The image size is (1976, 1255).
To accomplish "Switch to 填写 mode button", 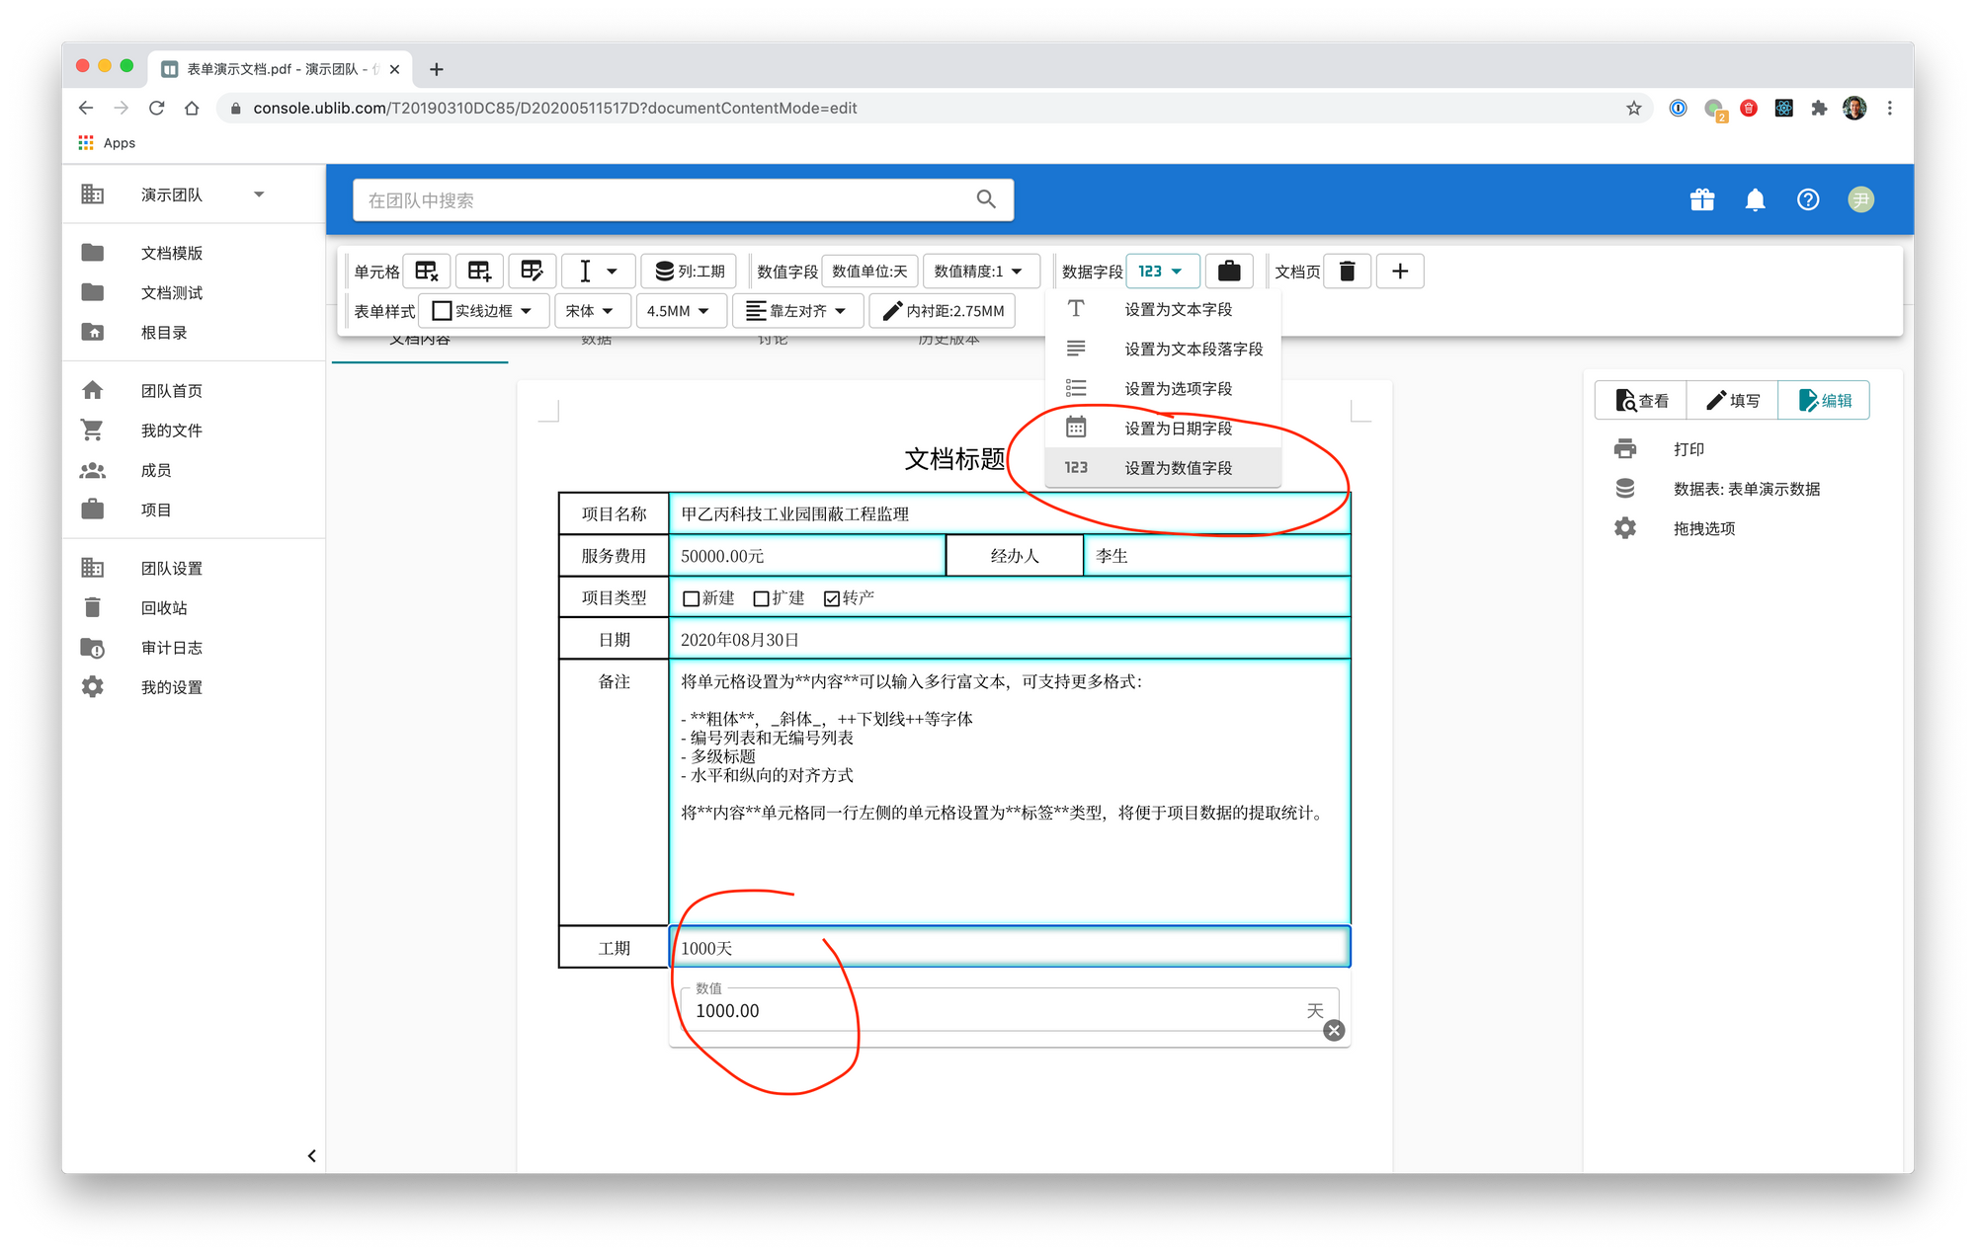I will 1732,400.
